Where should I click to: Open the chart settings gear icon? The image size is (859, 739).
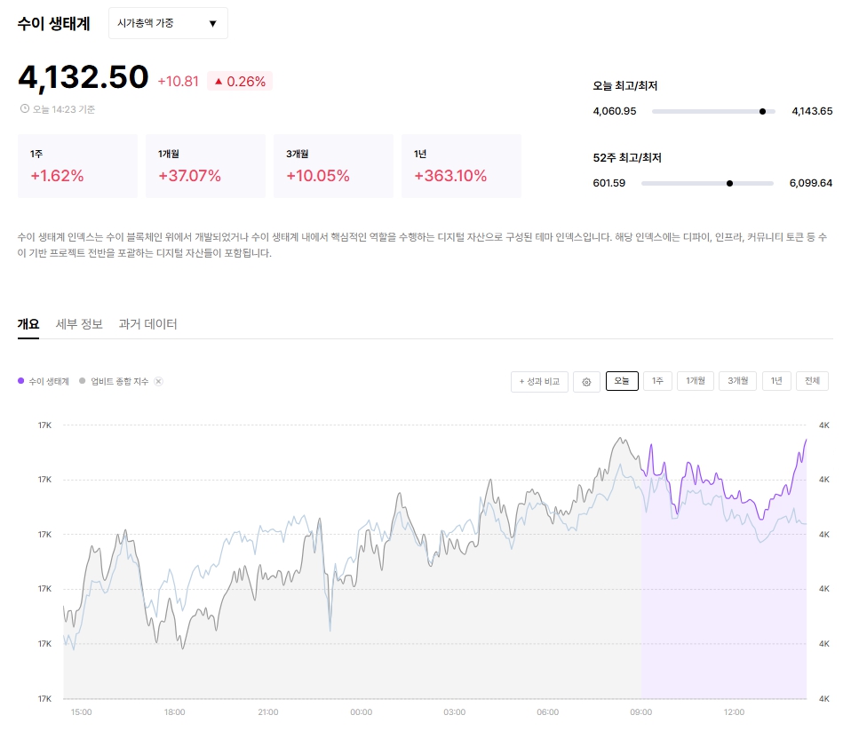point(586,382)
